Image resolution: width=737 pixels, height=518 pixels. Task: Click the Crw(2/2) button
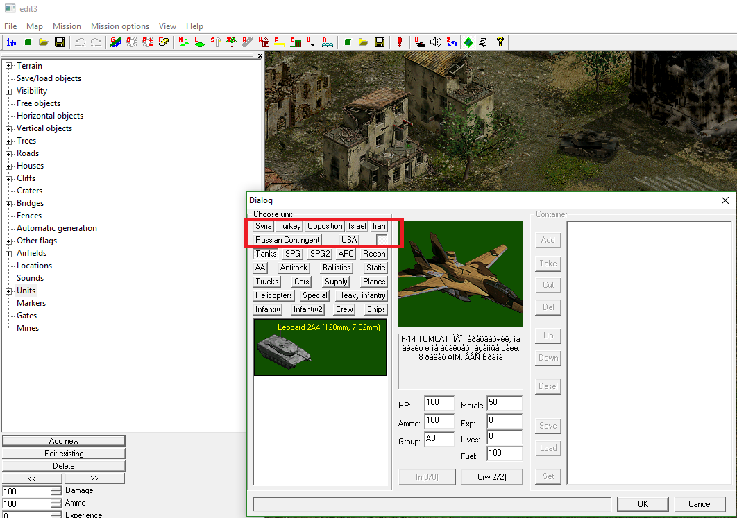click(491, 476)
